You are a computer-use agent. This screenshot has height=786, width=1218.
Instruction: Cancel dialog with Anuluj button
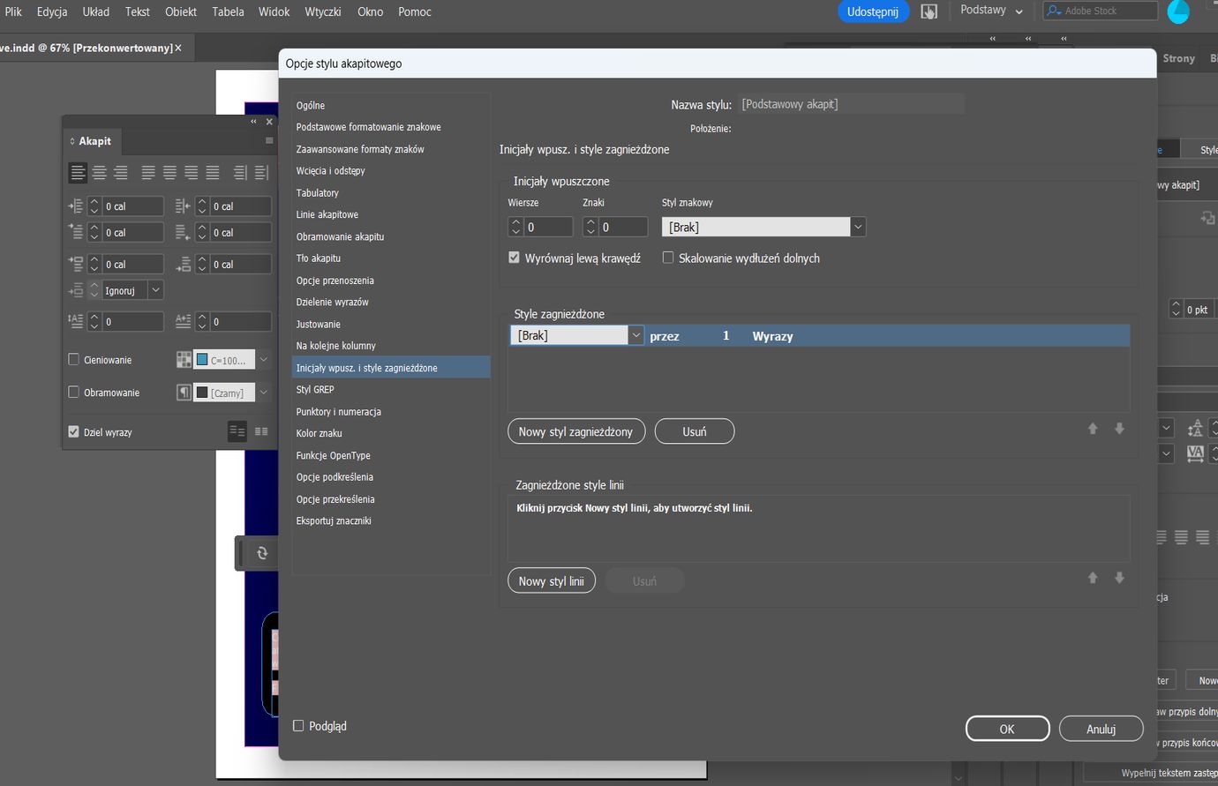point(1101,729)
